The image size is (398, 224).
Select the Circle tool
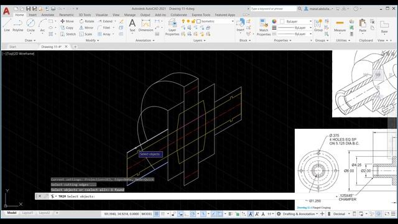click(30, 25)
